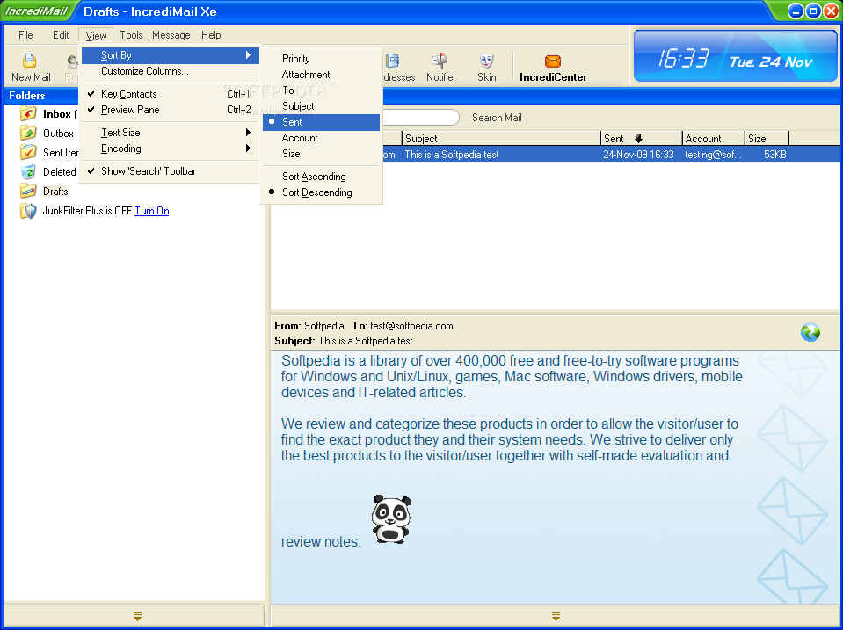Click the New Mail toolbar icon
This screenshot has width=843, height=630.
[30, 61]
